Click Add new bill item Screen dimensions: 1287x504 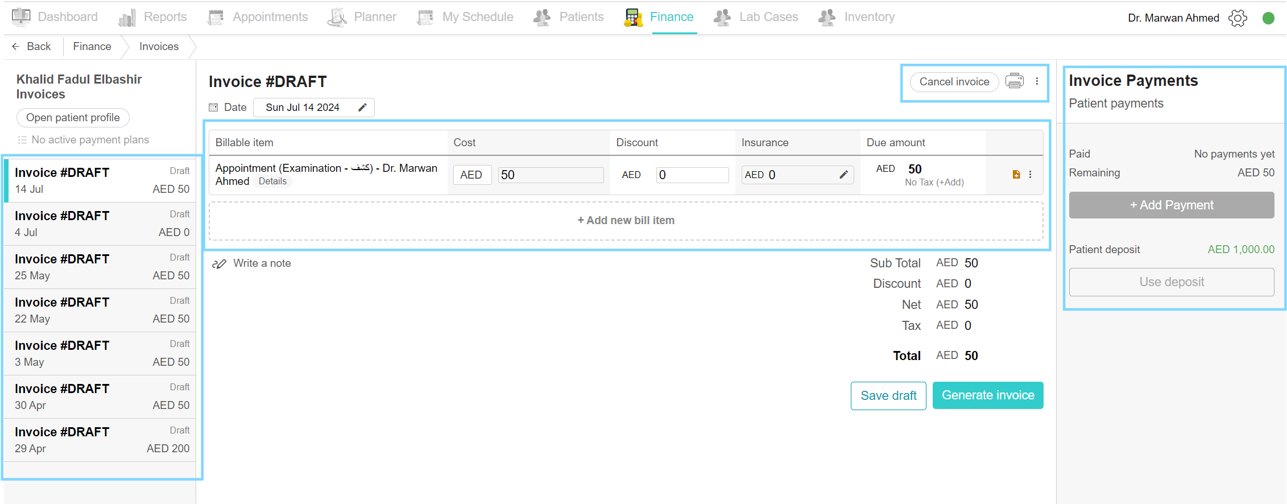click(x=626, y=221)
